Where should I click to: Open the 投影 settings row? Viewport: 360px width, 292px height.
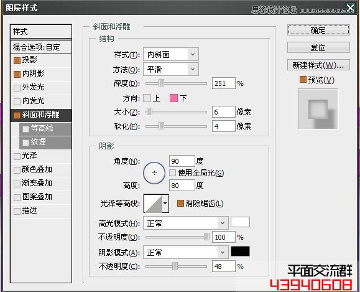[41, 60]
